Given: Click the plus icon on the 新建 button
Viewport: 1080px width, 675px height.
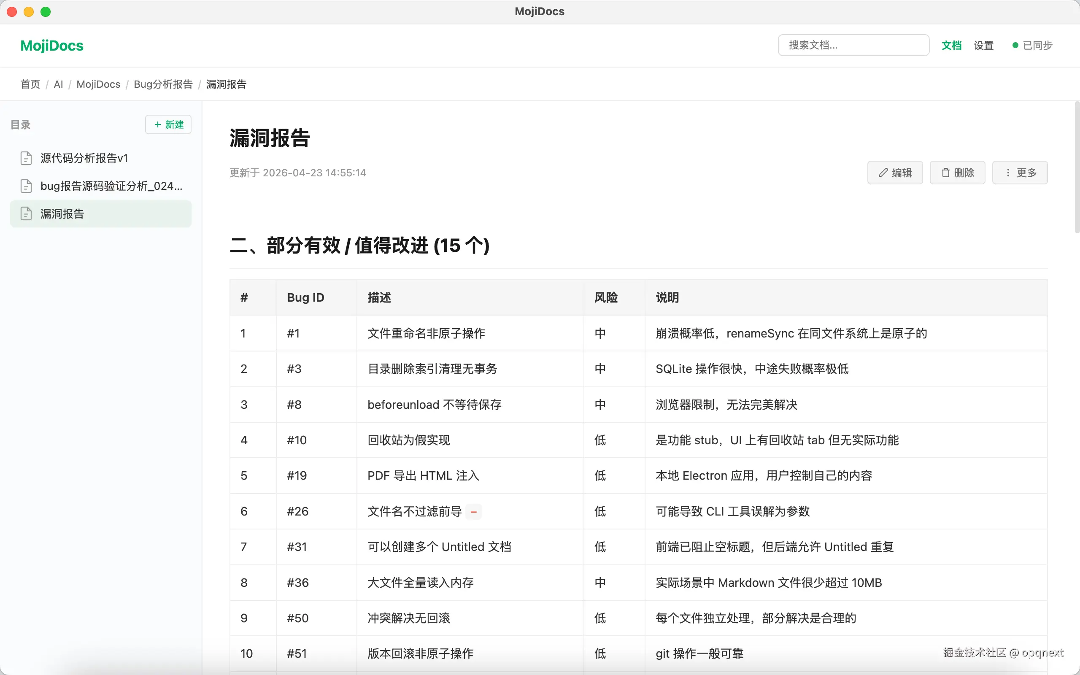Looking at the screenshot, I should (x=157, y=124).
